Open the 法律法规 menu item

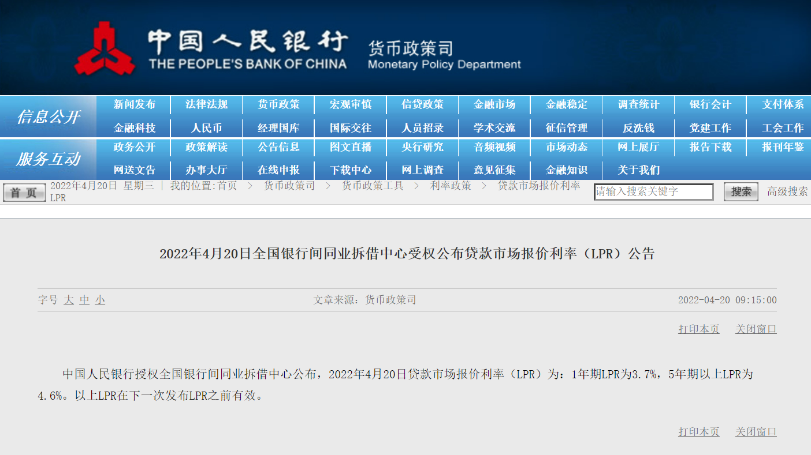click(206, 104)
